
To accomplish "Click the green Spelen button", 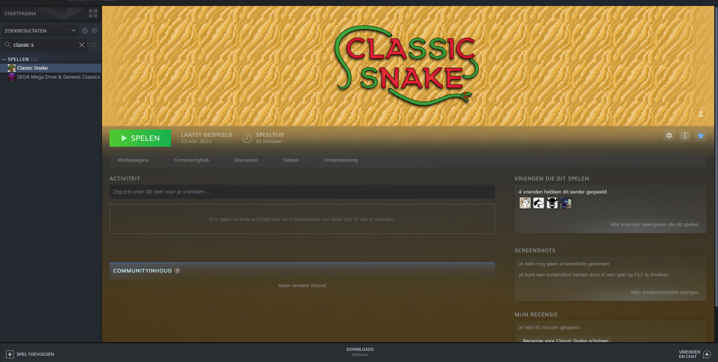I will (x=140, y=138).
